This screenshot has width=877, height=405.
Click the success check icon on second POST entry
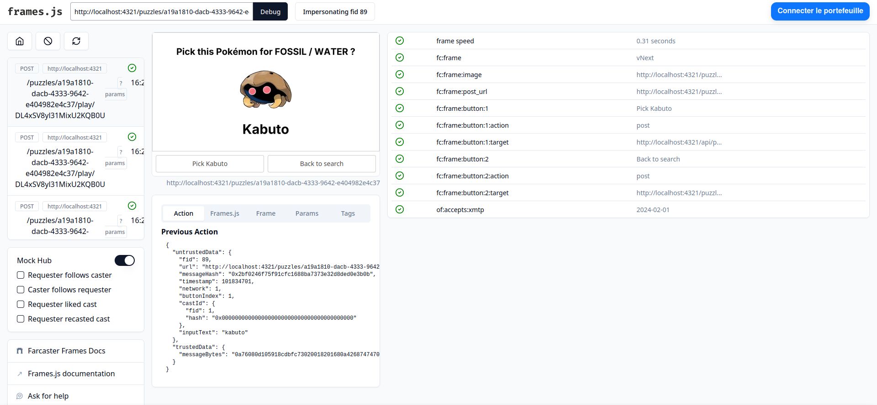(x=132, y=137)
